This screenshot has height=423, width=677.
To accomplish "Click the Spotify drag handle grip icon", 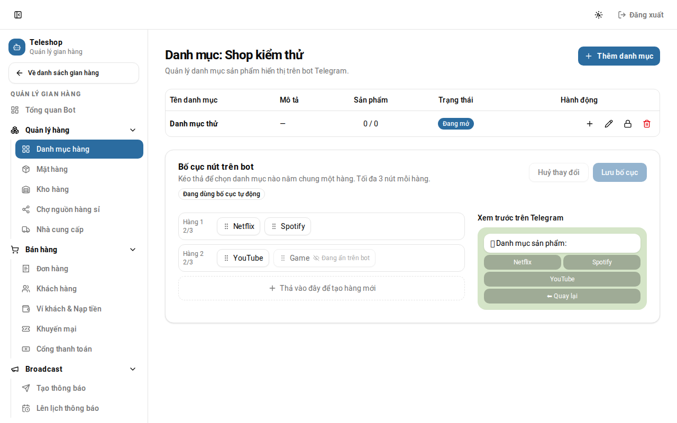I will [x=274, y=226].
